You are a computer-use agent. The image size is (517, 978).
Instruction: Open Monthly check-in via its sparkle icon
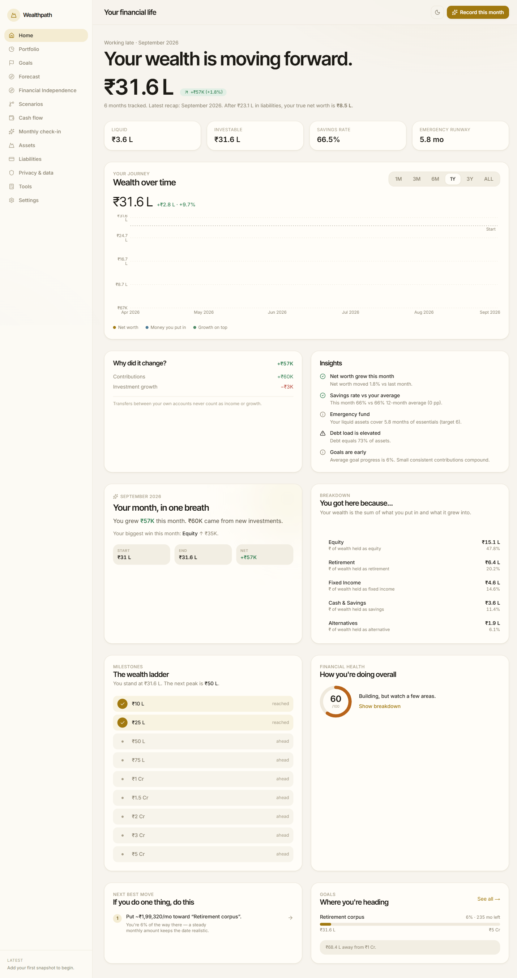[12, 131]
